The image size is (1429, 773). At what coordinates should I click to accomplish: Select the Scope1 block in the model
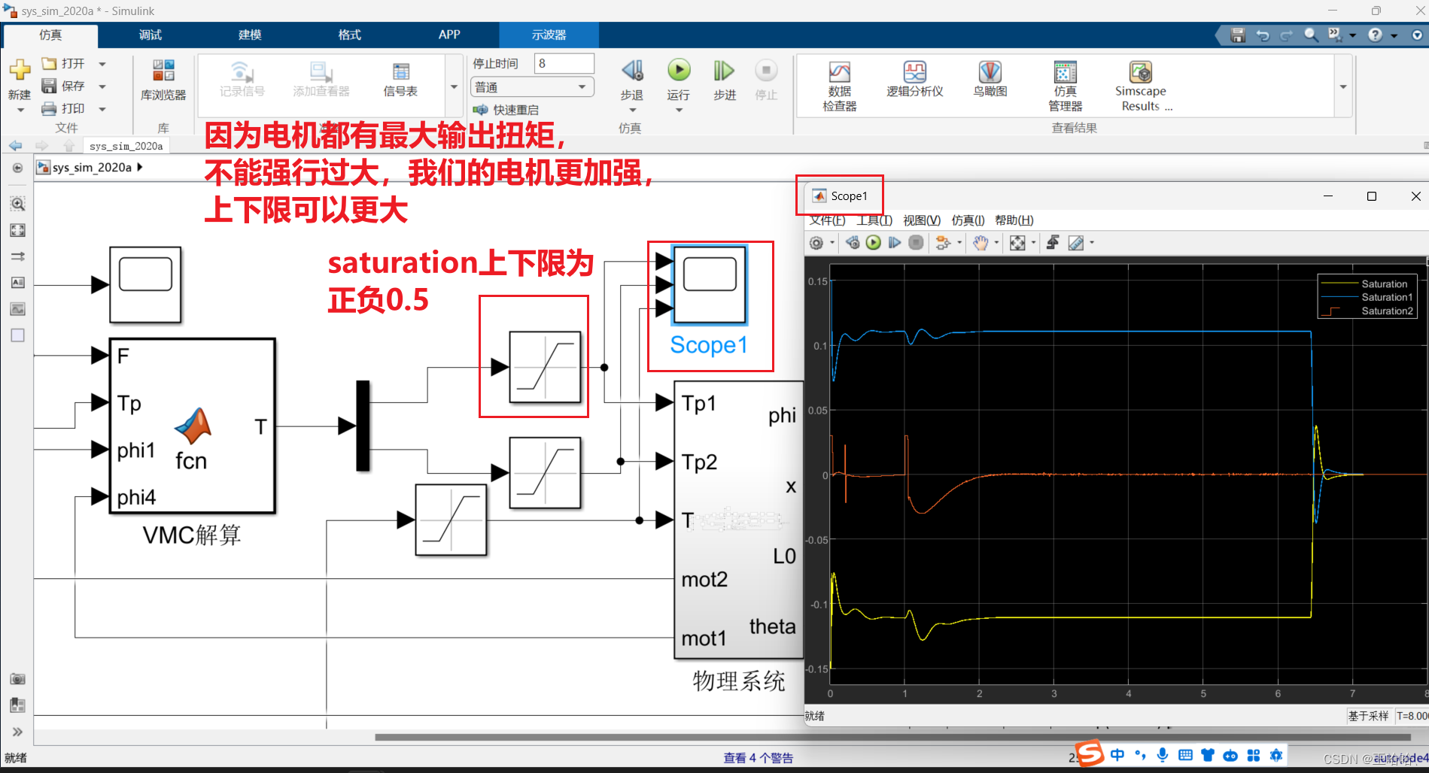pyautogui.click(x=710, y=285)
